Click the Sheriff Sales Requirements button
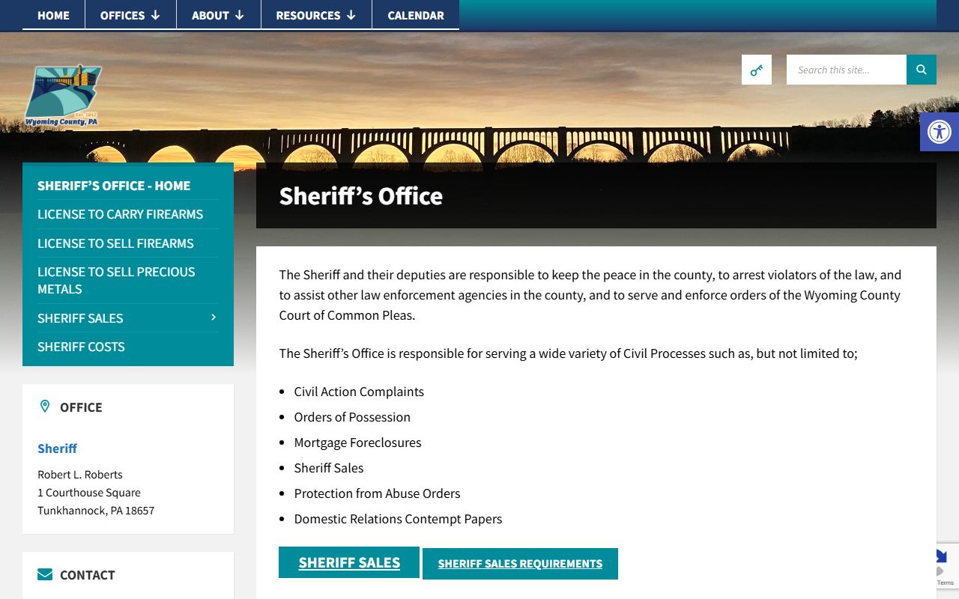This screenshot has height=599, width=959. [520, 564]
